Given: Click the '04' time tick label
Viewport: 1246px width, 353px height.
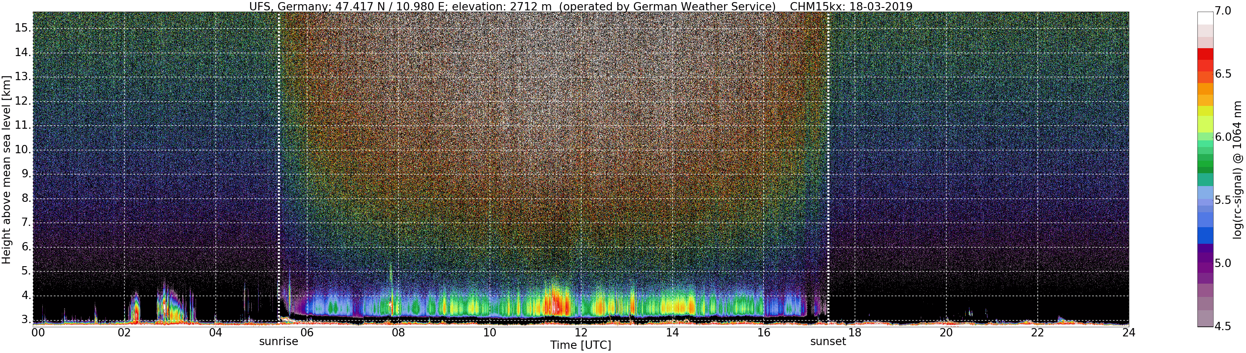Looking at the screenshot, I should click(x=216, y=332).
